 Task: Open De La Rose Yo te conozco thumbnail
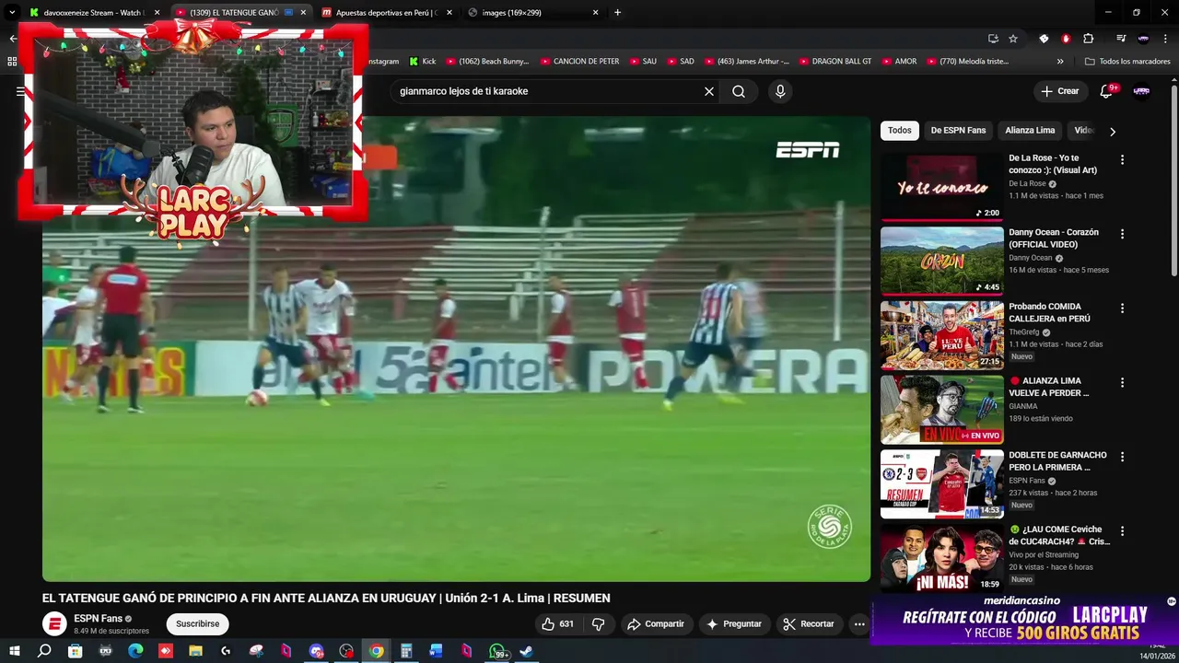pyautogui.click(x=941, y=186)
